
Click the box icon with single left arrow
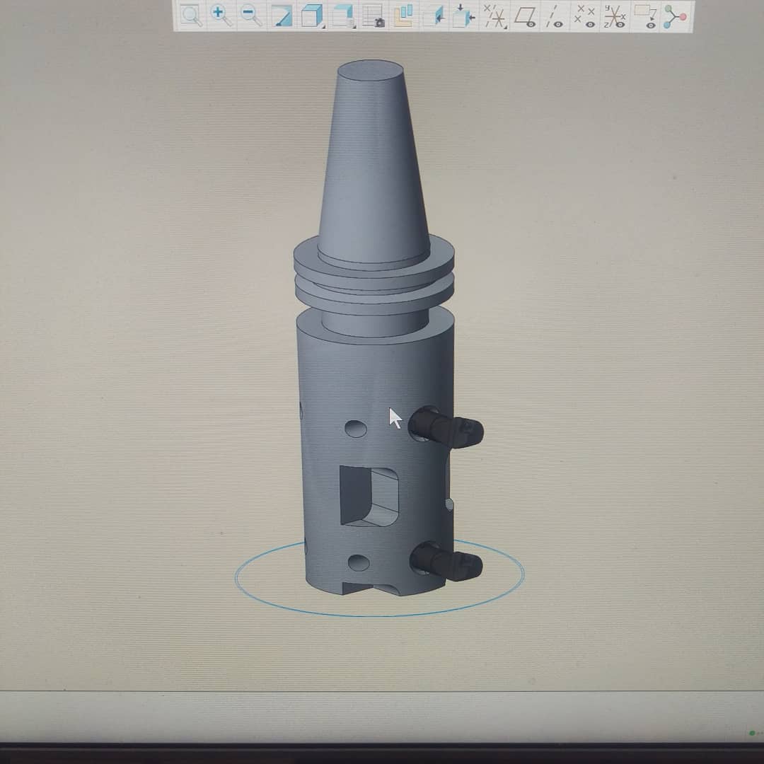435,16
